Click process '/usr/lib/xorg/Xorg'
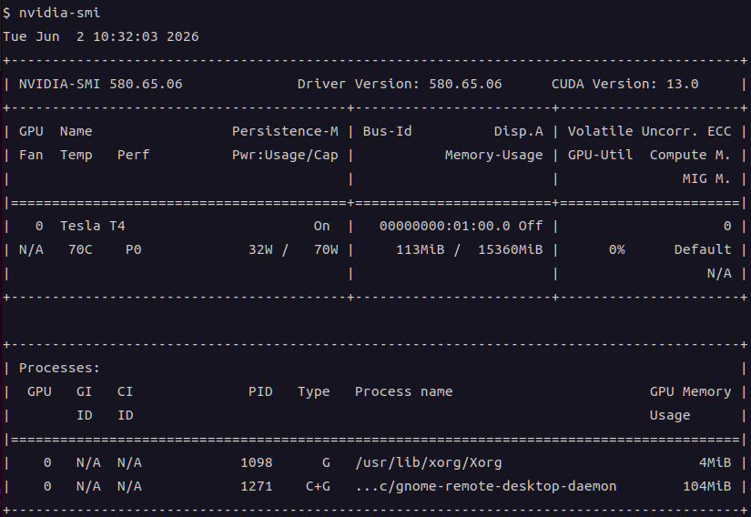The height and width of the screenshot is (517, 751). pos(429,463)
